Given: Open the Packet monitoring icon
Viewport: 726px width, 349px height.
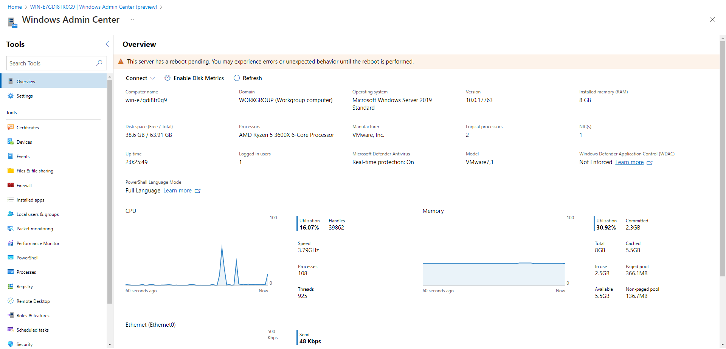Looking at the screenshot, I should pyautogui.click(x=11, y=228).
